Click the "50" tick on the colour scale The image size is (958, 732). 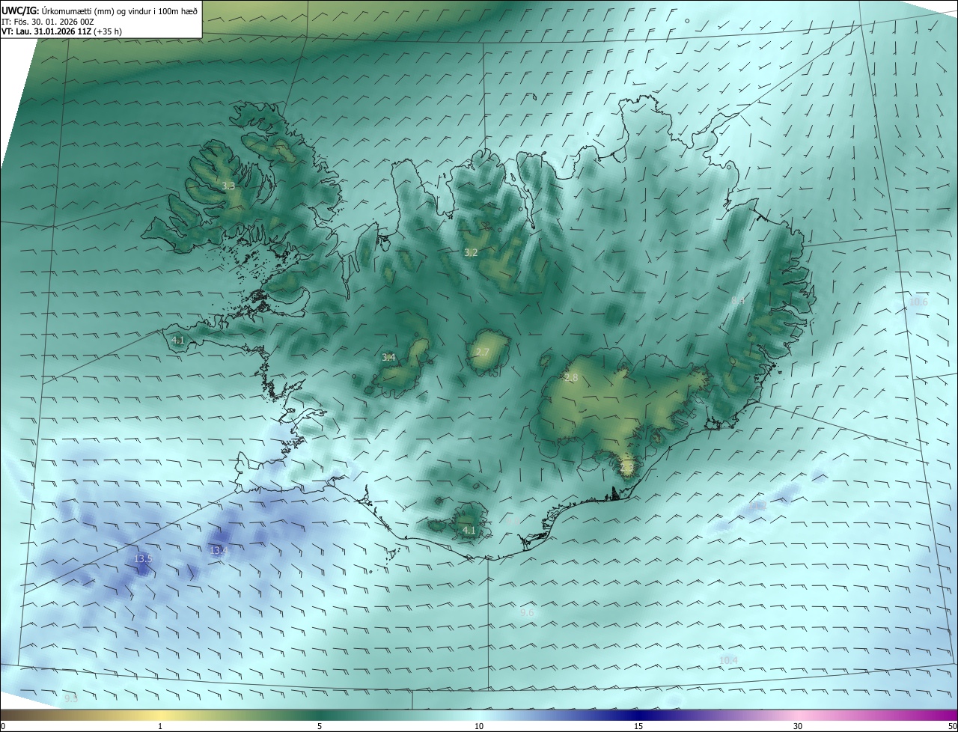[952, 727]
